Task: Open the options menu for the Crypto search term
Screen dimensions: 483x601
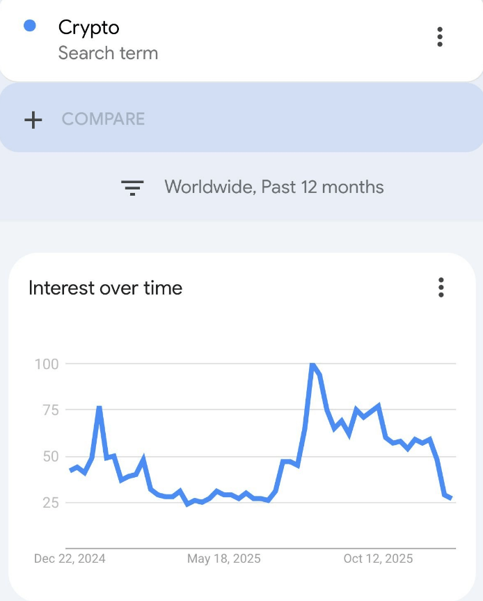Action: click(440, 38)
